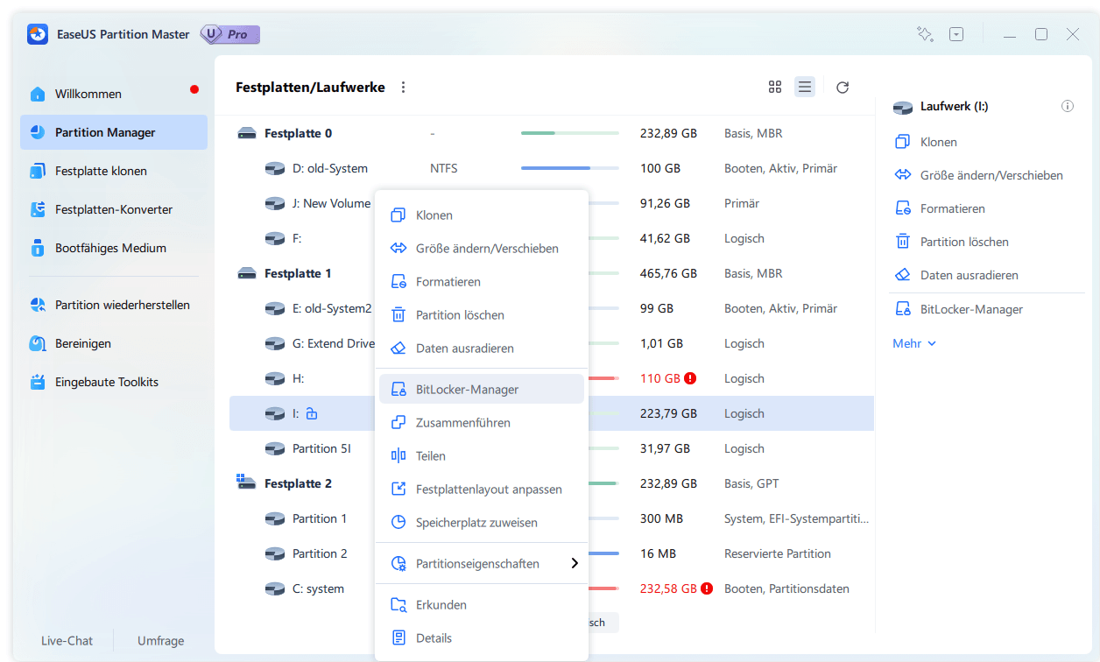Click the usage bar of Festplatte 0

pos(570,133)
